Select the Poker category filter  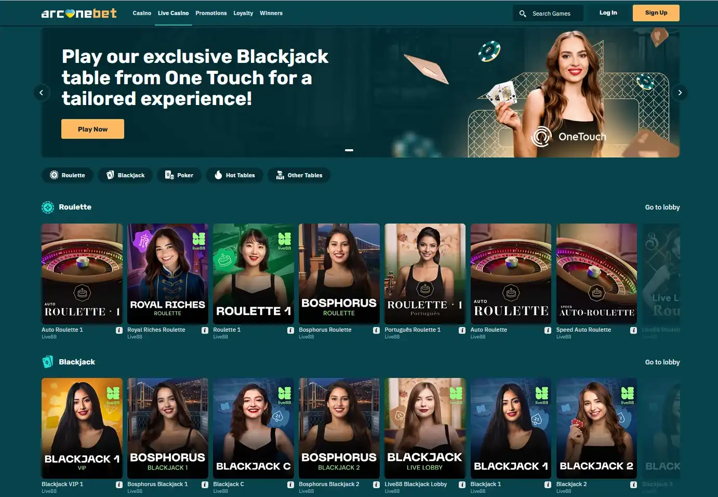[179, 175]
